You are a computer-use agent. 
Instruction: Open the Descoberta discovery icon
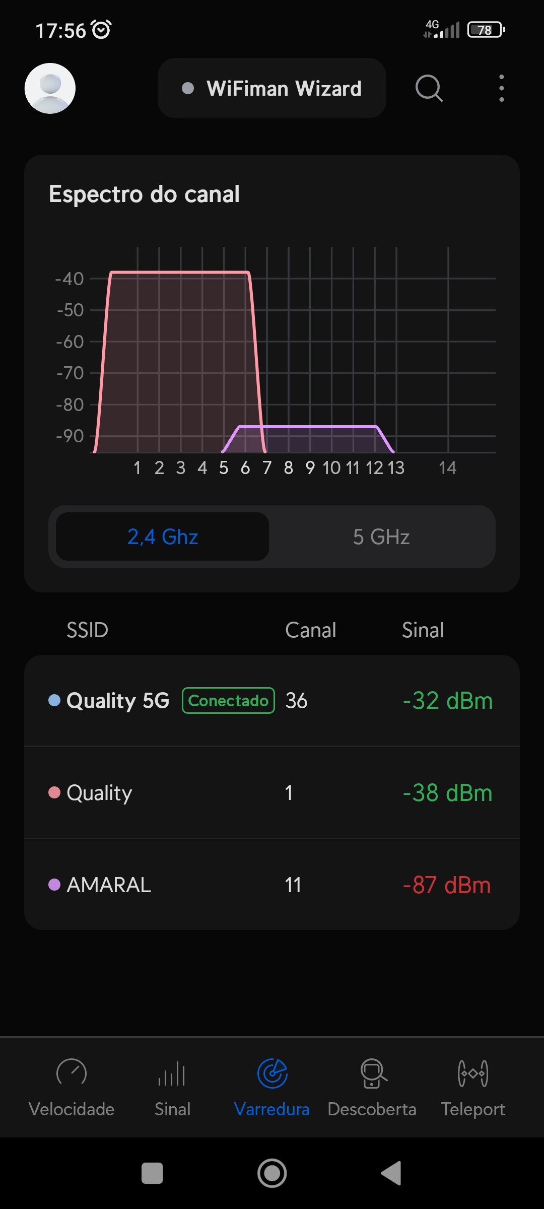click(x=373, y=1073)
